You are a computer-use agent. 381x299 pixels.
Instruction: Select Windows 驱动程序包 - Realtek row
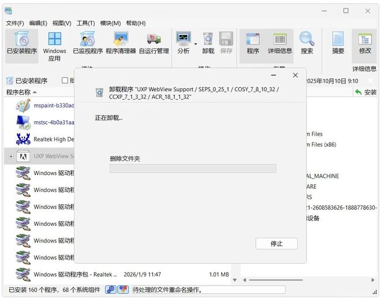pyautogui.click(x=117, y=274)
